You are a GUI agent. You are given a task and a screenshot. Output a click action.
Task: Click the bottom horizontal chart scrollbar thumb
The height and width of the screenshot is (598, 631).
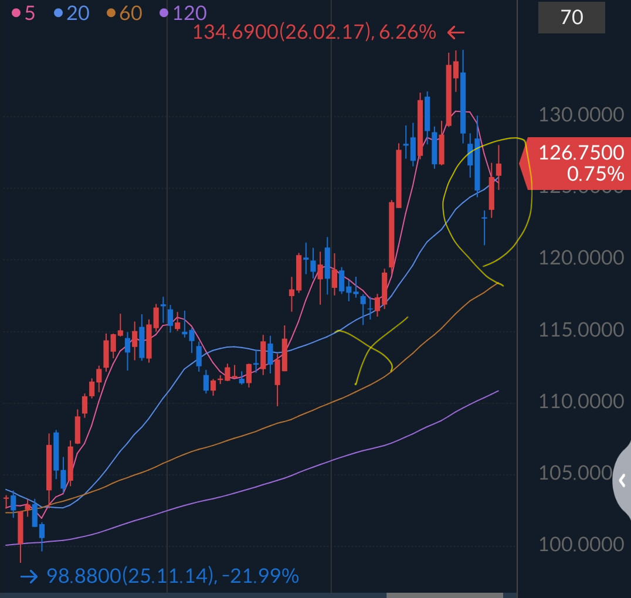[445, 595]
